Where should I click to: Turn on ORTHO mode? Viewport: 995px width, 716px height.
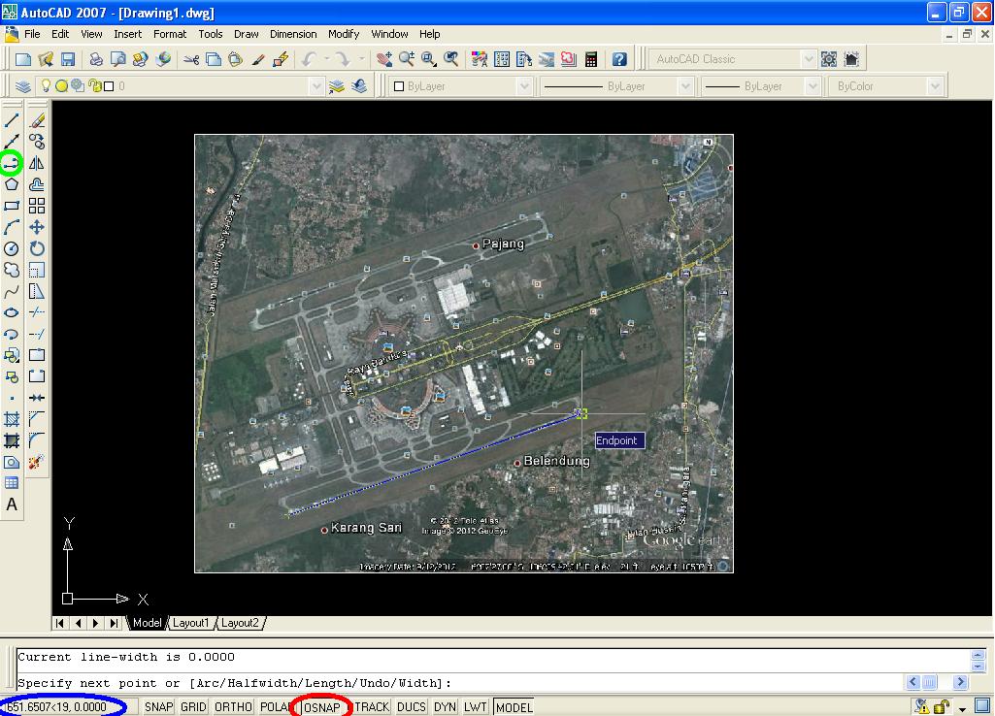tap(232, 706)
